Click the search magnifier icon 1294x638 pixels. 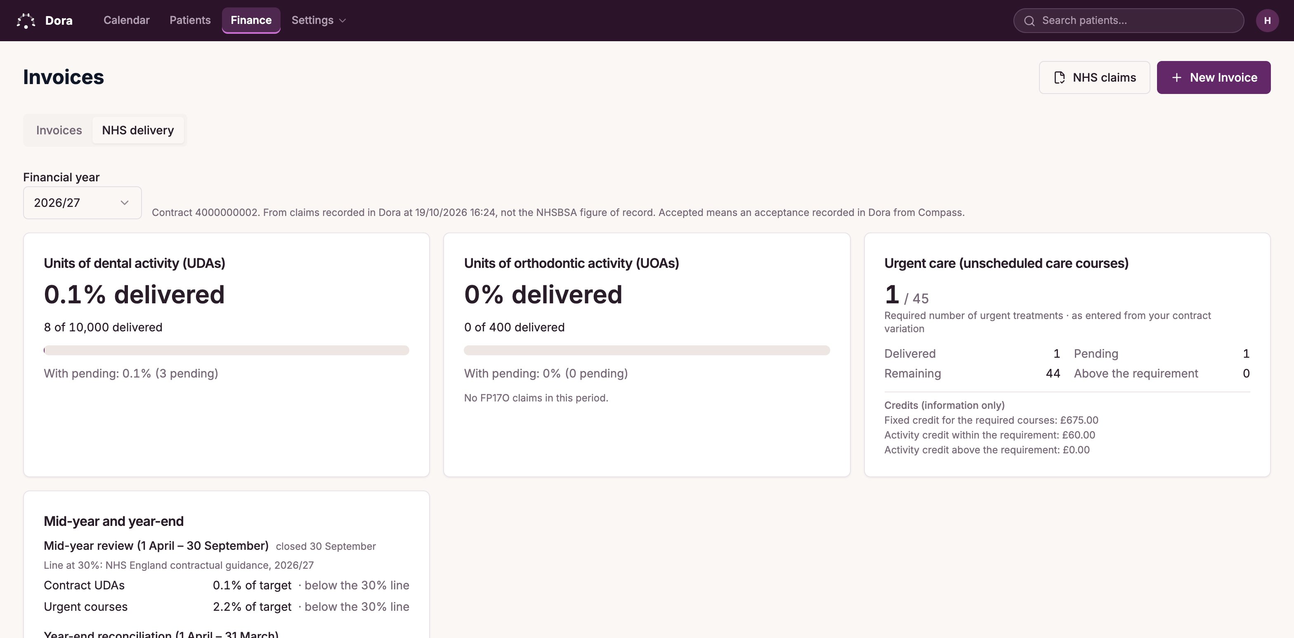click(x=1029, y=21)
